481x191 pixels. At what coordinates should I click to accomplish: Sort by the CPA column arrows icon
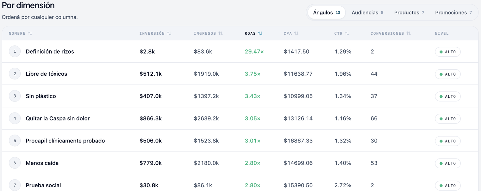tap(296, 33)
